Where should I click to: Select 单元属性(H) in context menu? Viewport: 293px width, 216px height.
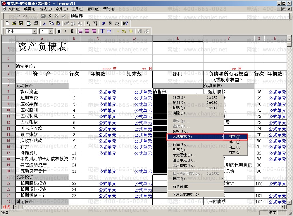[195, 155]
